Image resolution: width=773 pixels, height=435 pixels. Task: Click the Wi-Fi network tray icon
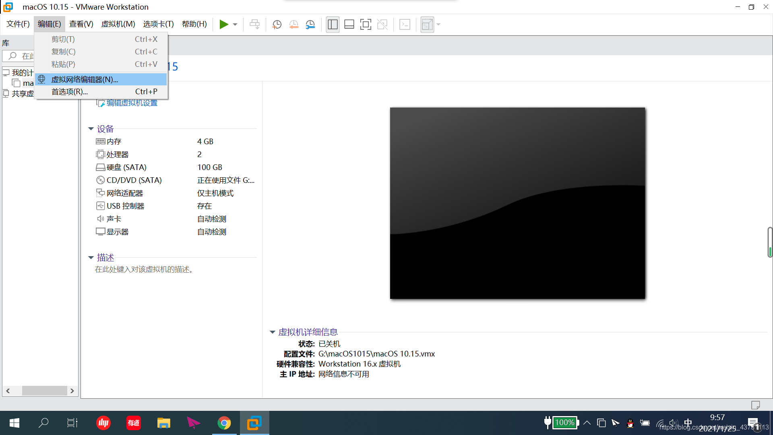click(x=660, y=423)
